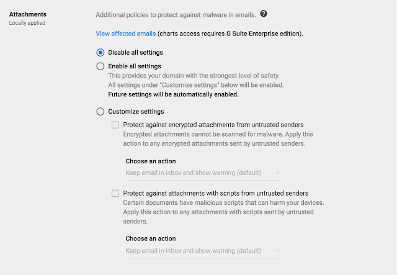Click the Locally applied status text

(x=28, y=23)
